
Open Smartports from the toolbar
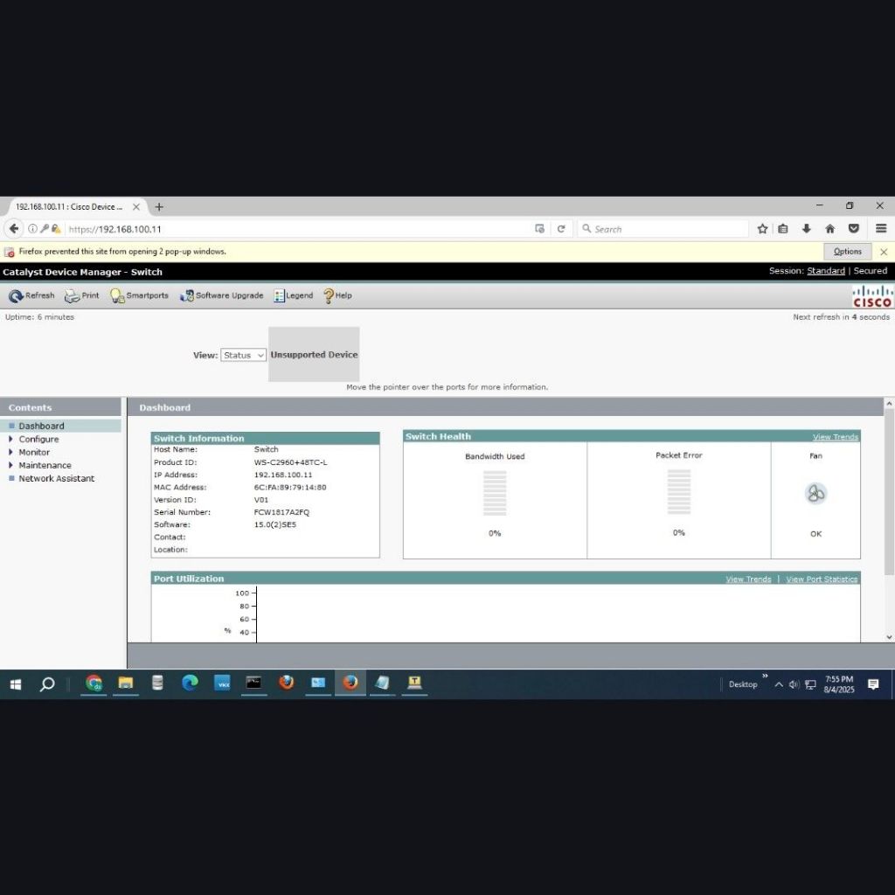coord(139,295)
